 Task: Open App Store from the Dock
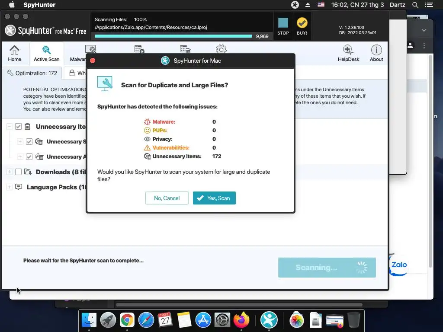pos(203,320)
